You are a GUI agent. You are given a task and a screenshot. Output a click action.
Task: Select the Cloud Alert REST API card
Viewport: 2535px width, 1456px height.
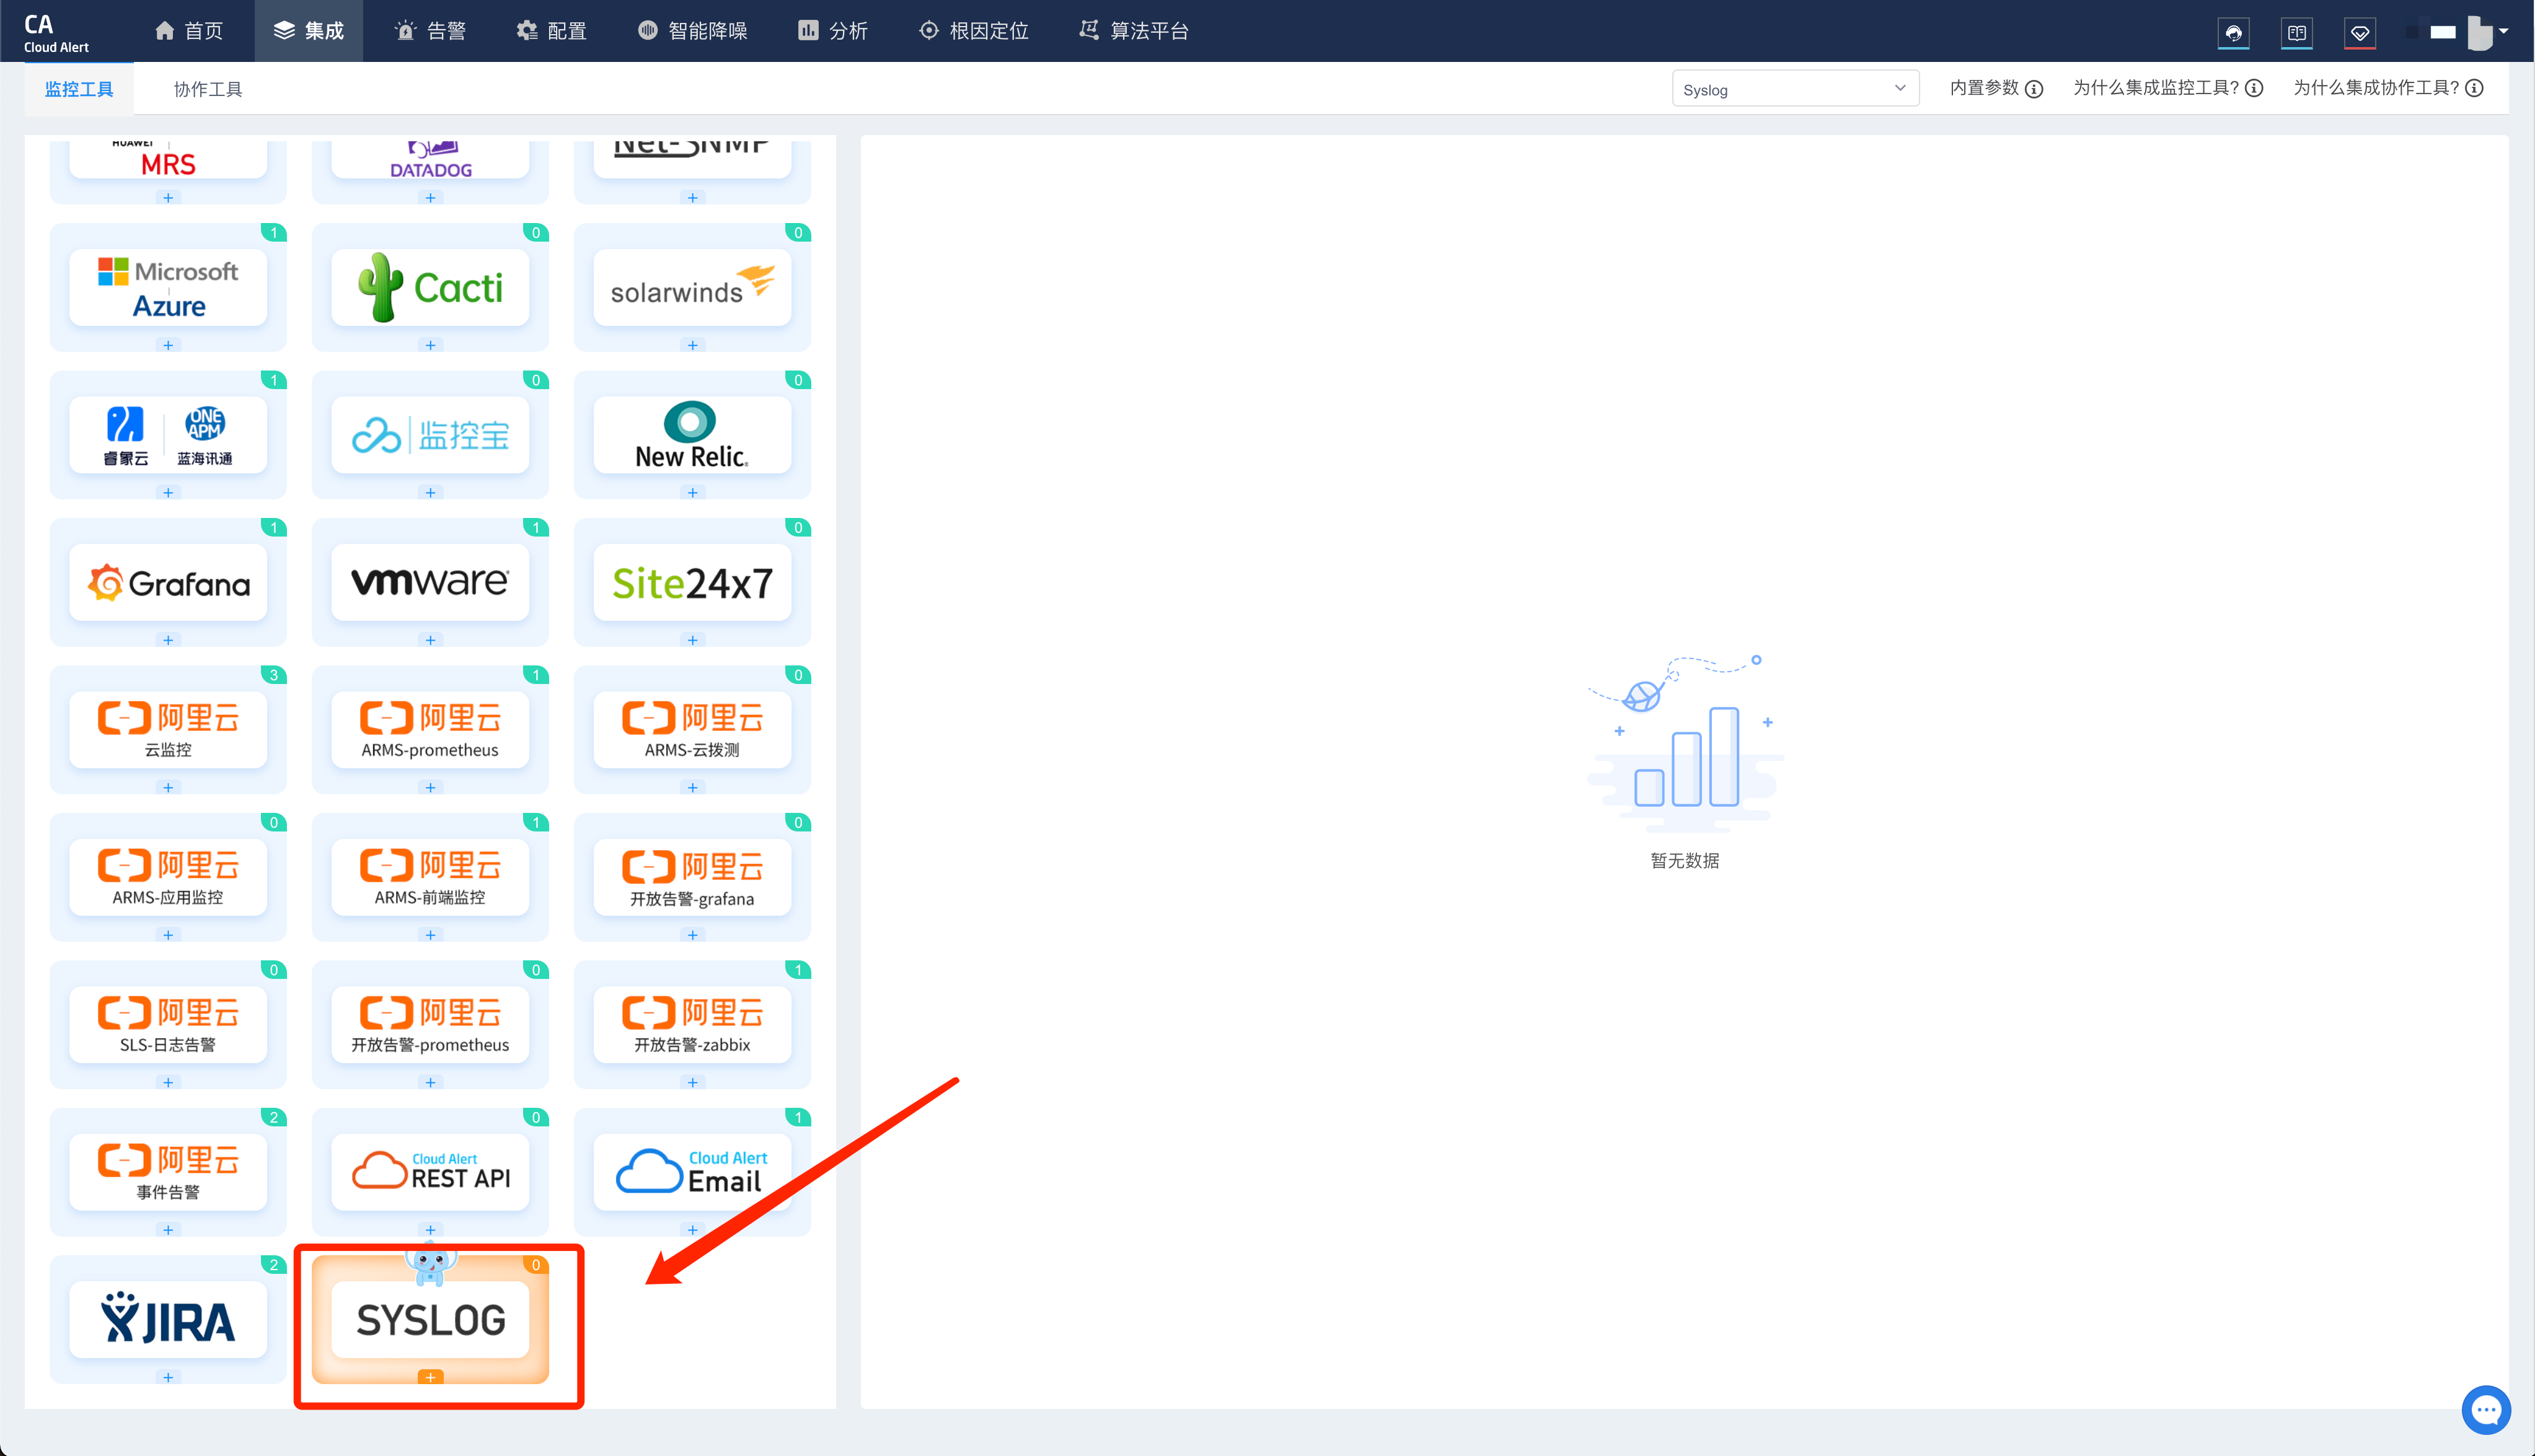point(430,1173)
